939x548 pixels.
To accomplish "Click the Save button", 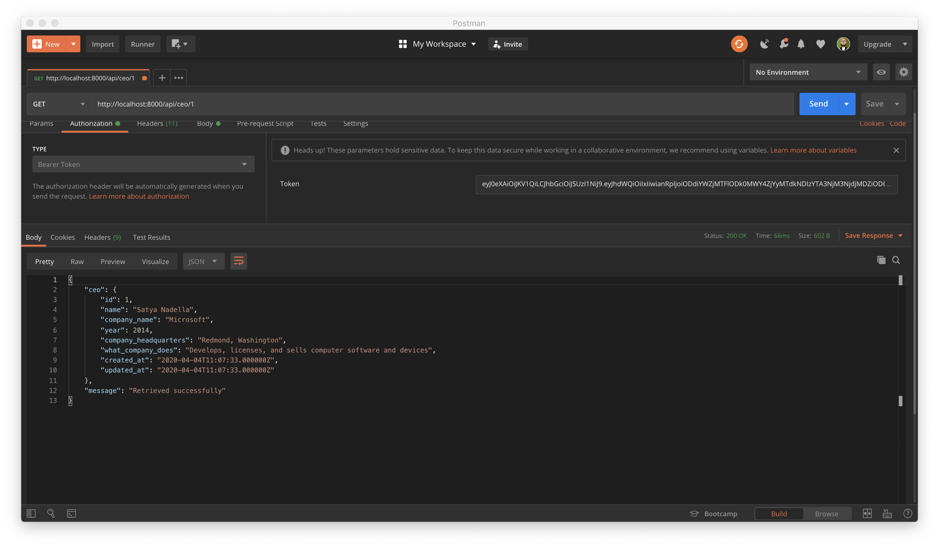I will [874, 104].
